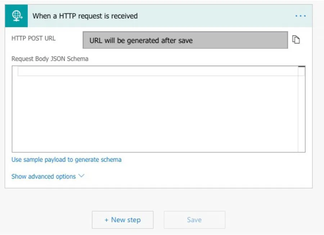Screen dimensions: 324x235
Task: Click the scrollbar marker at editor's top-right
Action: 302,67
